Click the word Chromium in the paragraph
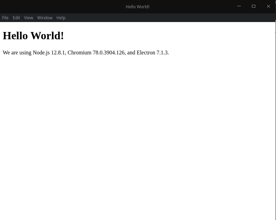Screen dimensions: 276x220 click(x=79, y=53)
